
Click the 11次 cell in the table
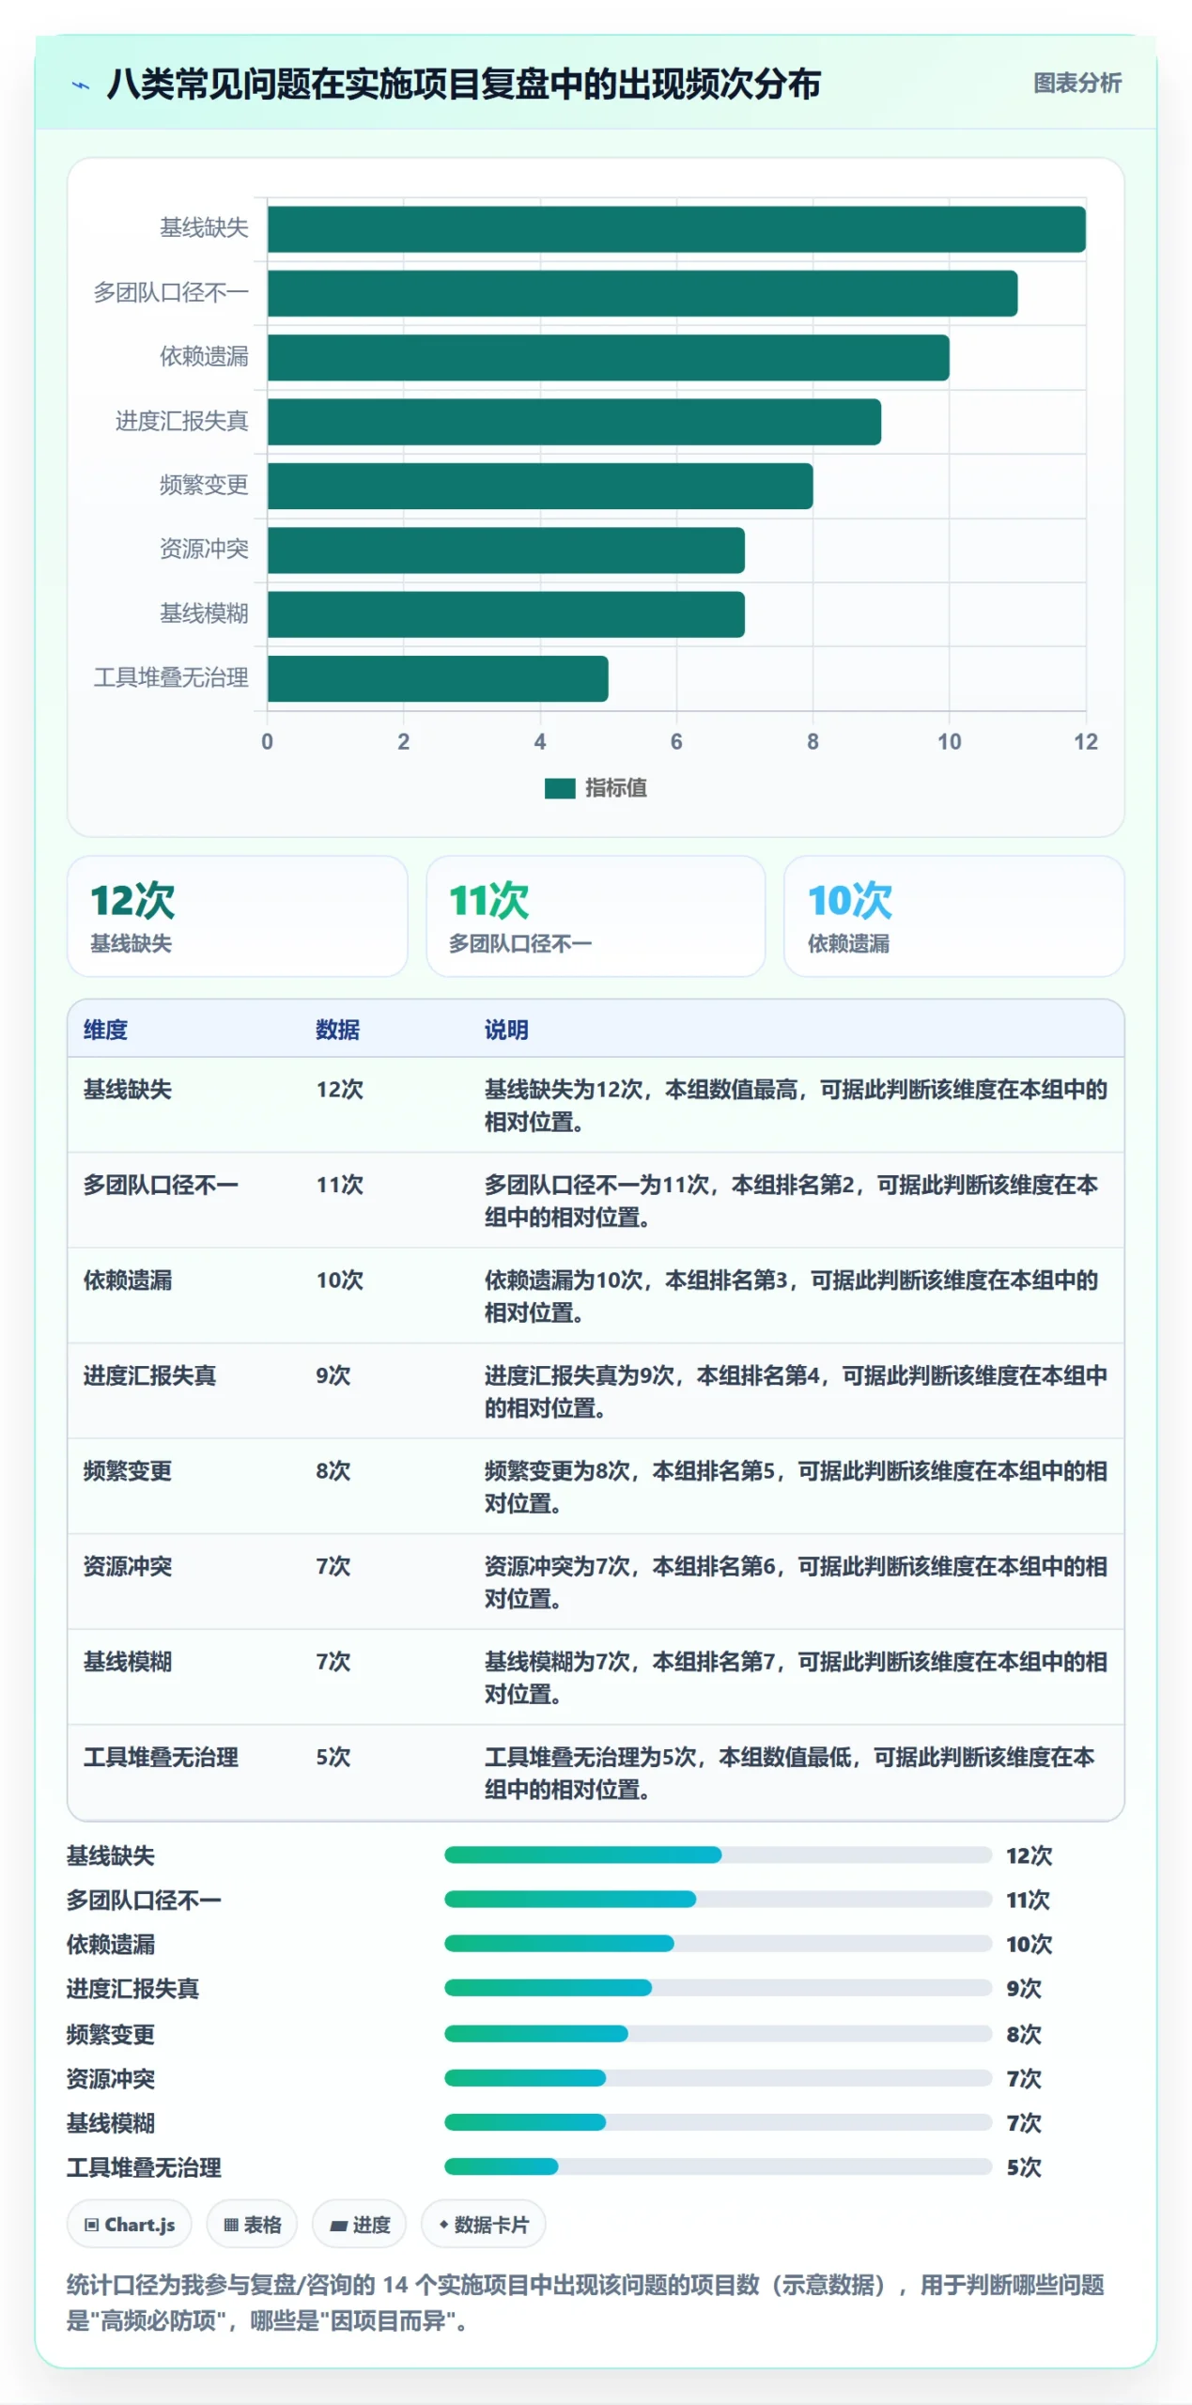[339, 1185]
